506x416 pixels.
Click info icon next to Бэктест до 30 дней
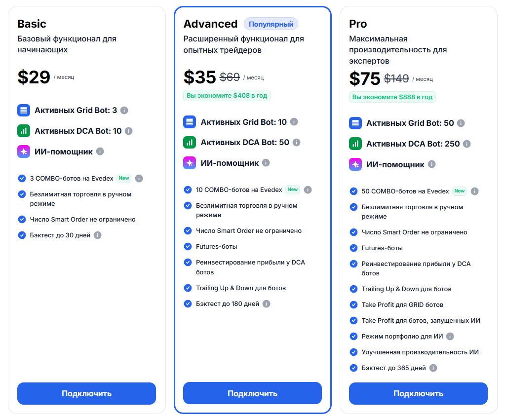click(98, 235)
